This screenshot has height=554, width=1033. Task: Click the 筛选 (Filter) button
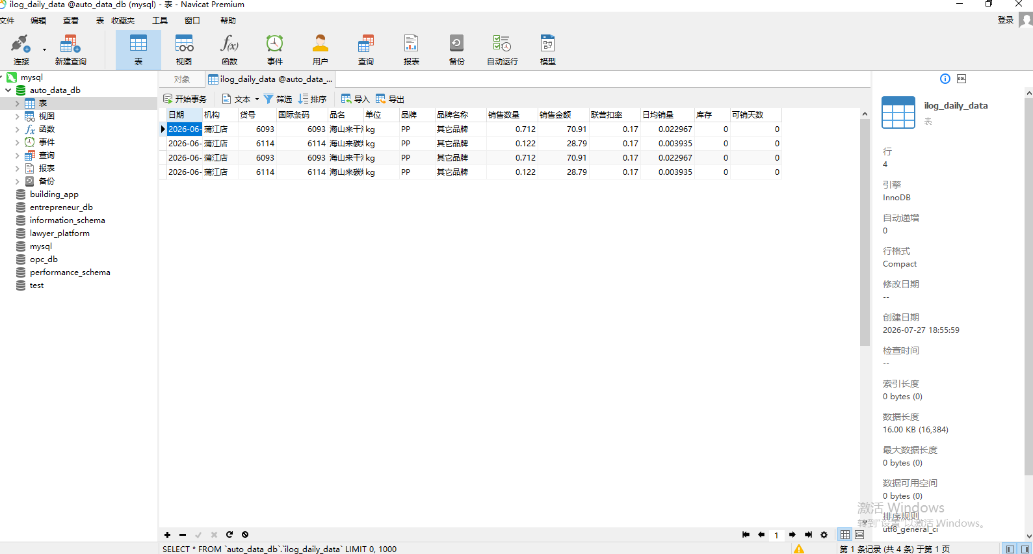pos(278,99)
